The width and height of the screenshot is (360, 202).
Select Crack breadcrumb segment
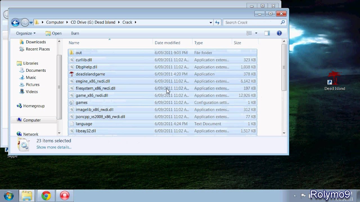[x=127, y=22]
